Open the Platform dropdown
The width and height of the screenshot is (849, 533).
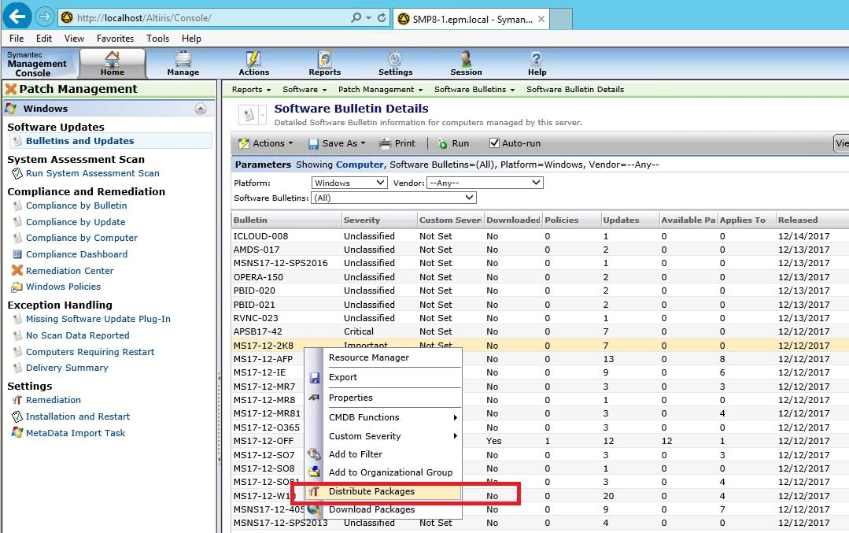tap(349, 183)
